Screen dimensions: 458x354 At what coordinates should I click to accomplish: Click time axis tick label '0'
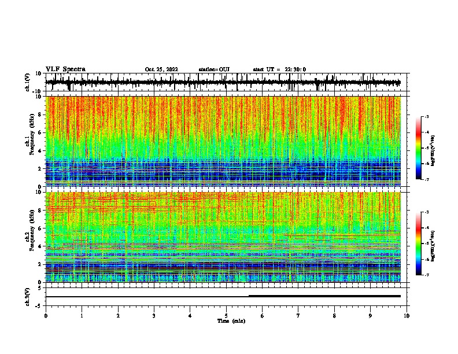tap(46, 316)
